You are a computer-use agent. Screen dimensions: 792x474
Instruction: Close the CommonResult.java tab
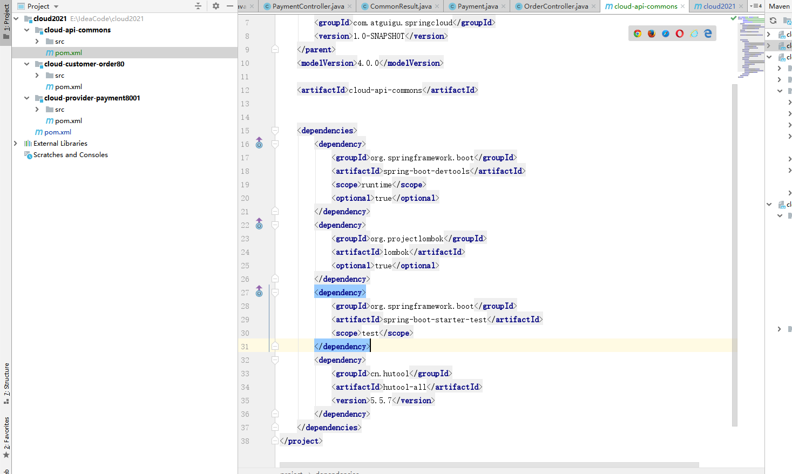coord(437,6)
